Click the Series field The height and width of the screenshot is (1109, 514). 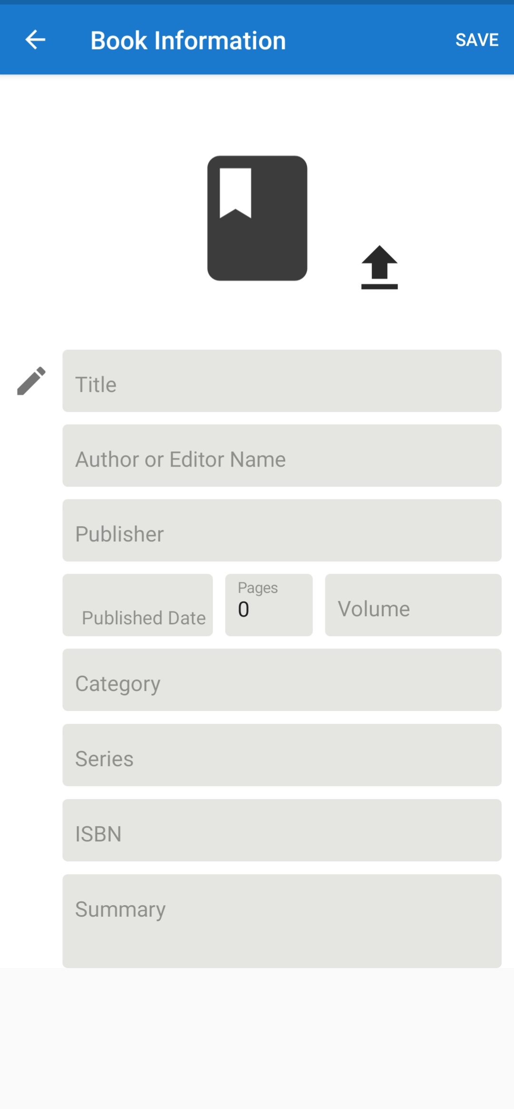point(282,755)
